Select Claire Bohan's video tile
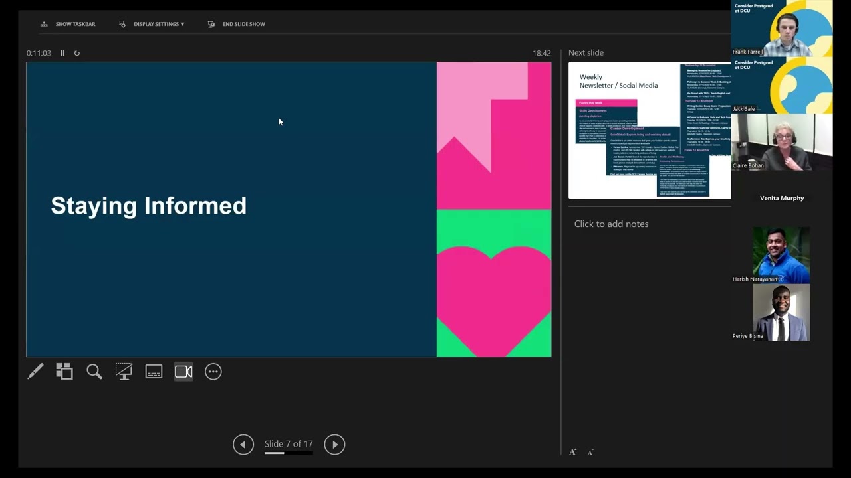Viewport: 851px width, 478px height. [x=782, y=142]
